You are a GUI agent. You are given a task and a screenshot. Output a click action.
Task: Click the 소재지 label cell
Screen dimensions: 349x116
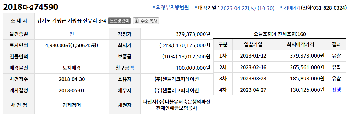[x=19, y=21]
